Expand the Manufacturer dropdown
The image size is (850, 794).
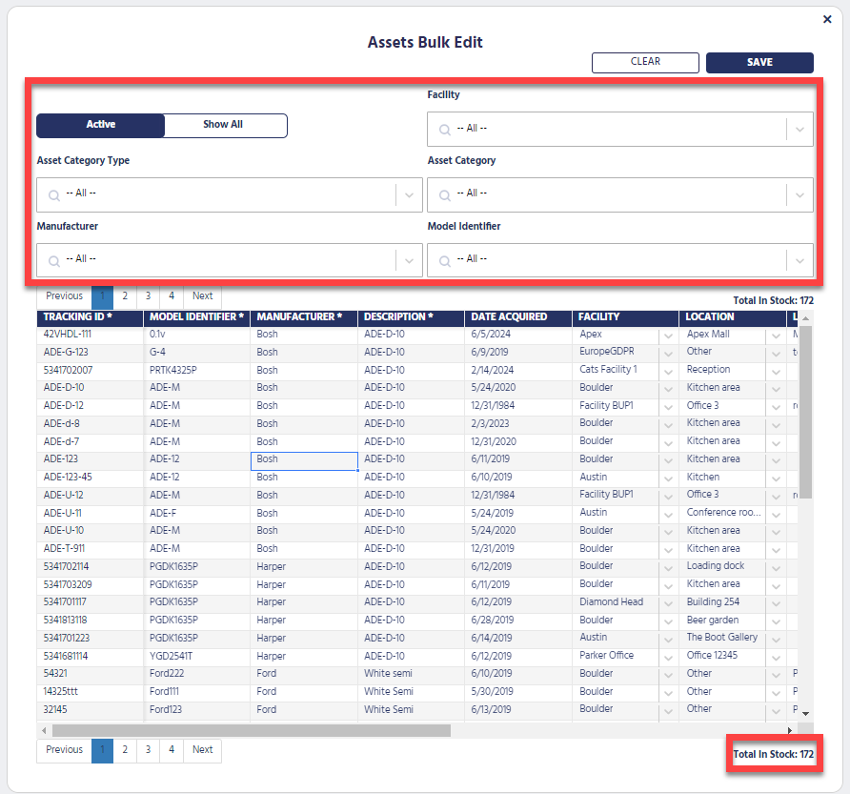(410, 258)
